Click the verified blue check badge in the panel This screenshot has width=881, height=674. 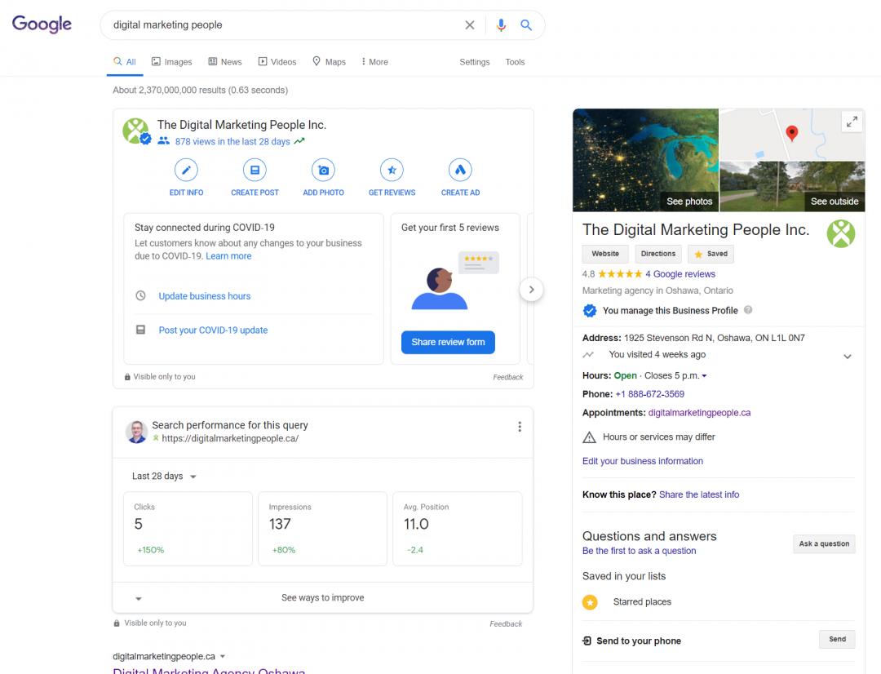590,310
